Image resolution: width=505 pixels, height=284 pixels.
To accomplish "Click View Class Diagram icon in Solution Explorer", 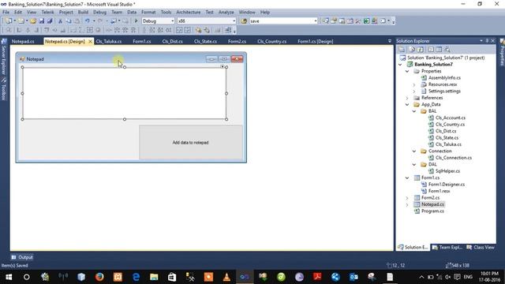I will pos(447,49).
